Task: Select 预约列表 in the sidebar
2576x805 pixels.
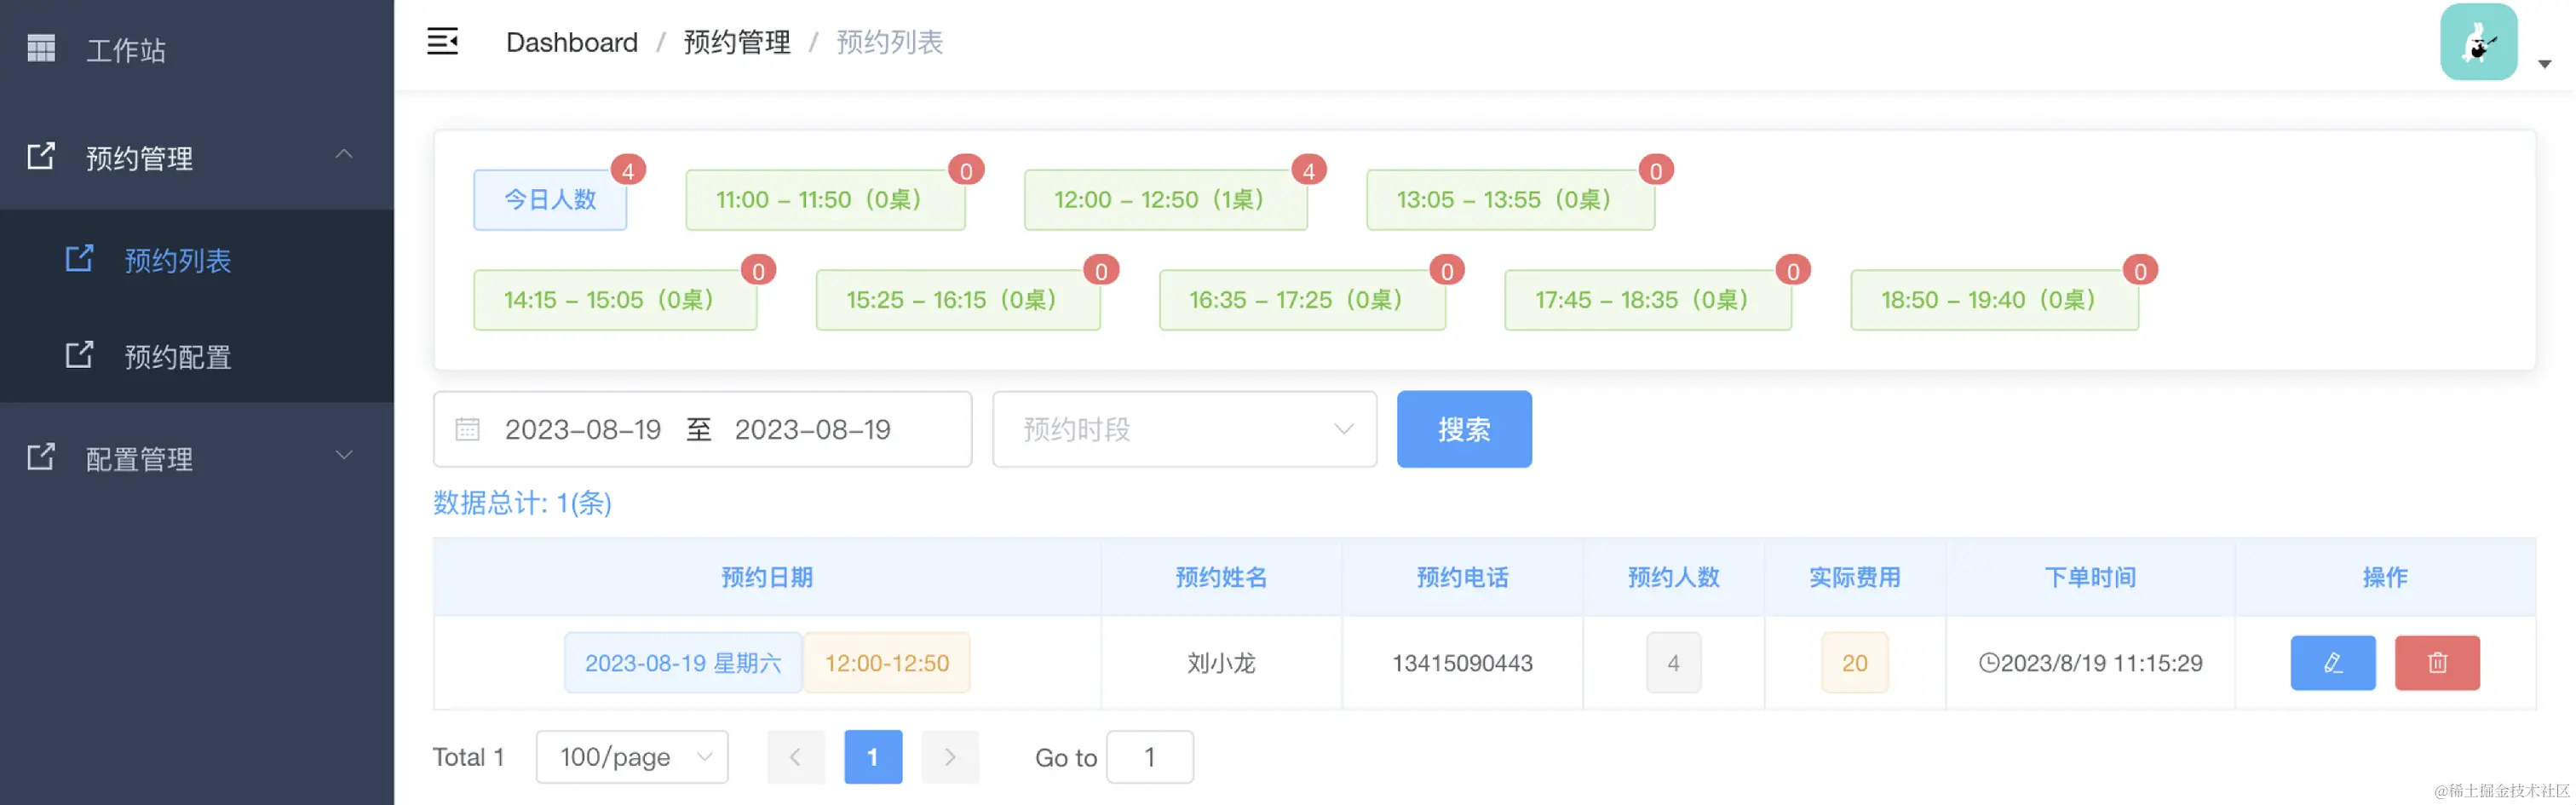Action: click(178, 260)
